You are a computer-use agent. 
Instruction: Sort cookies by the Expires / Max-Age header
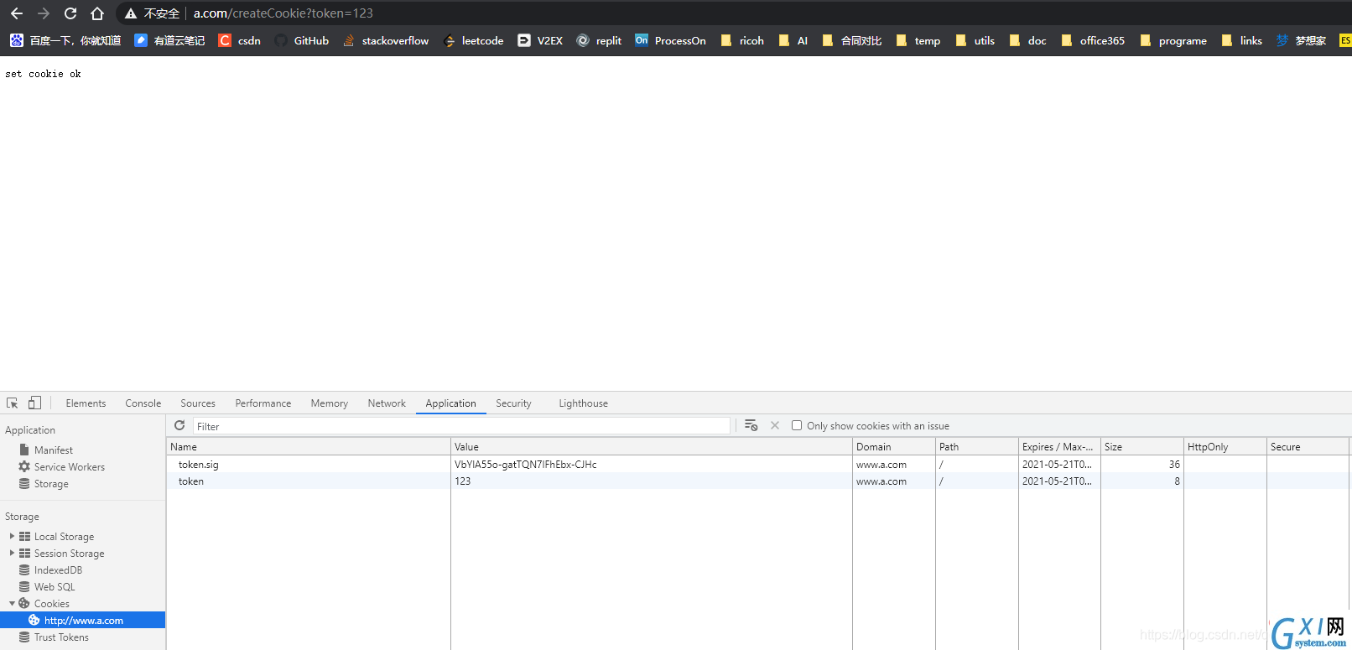pyautogui.click(x=1059, y=447)
